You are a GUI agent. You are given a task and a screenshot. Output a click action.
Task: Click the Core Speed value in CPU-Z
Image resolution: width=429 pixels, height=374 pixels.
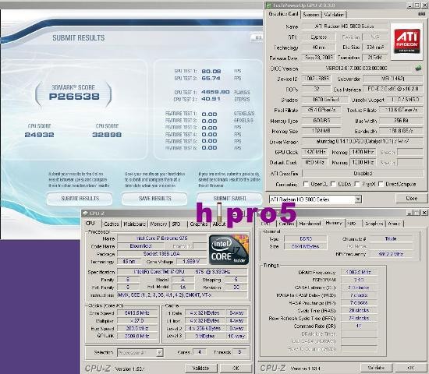point(137,312)
